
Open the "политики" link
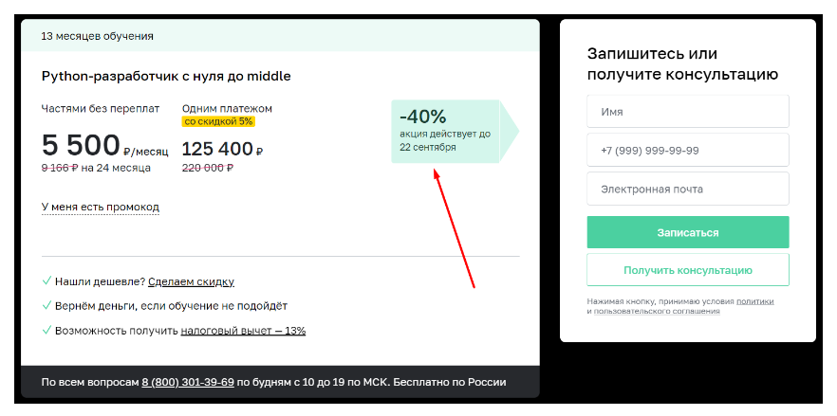[x=754, y=301]
